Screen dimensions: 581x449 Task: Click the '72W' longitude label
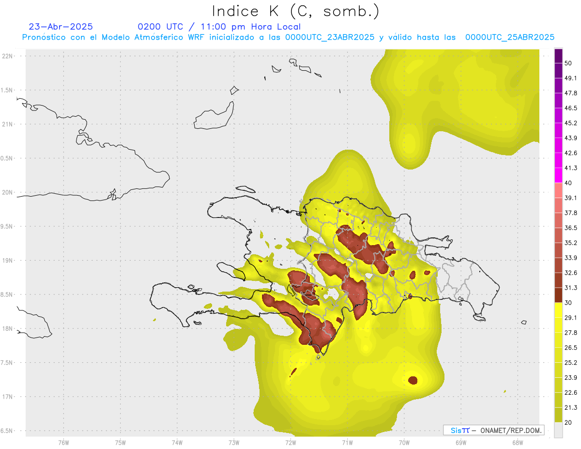tap(290, 443)
